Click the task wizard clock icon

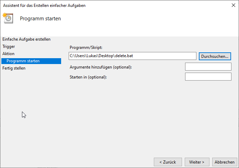tap(8, 18)
